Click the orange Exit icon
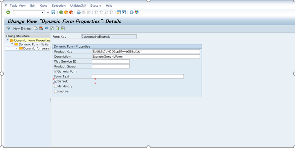The width and height of the screenshot is (295, 148). click(x=66, y=12)
